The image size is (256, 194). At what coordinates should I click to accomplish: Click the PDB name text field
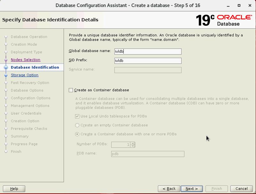coord(148,154)
